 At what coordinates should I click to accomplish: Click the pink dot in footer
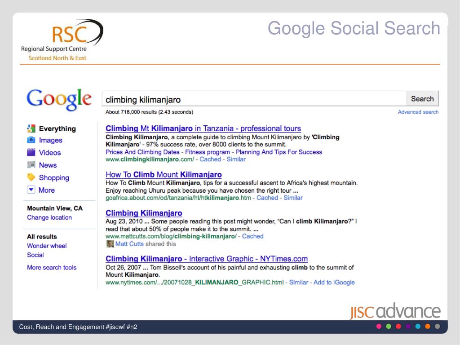(379, 327)
